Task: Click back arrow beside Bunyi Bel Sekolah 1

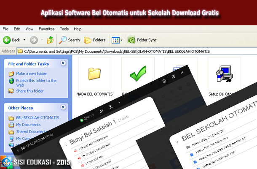Action: point(66,145)
